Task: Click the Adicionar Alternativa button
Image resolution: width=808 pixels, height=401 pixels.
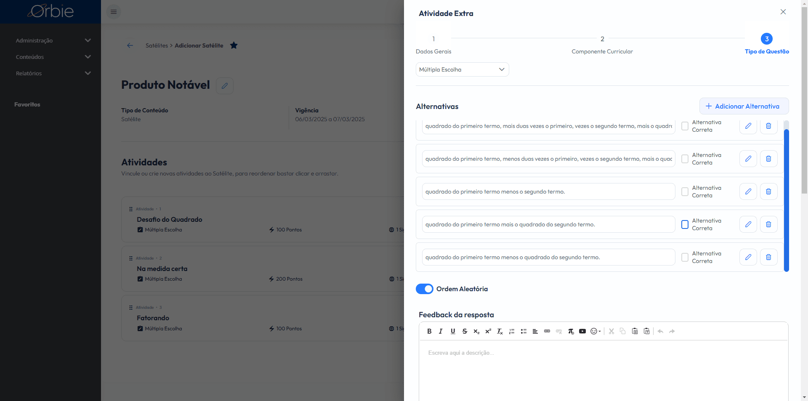Action: [744, 106]
